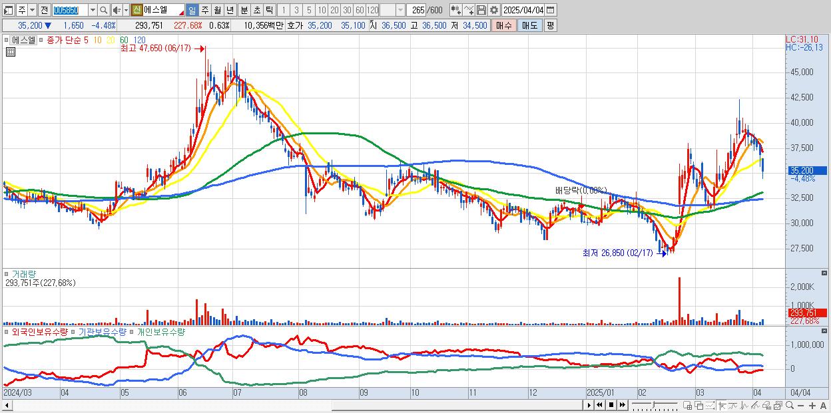
Task: Click the 매도 sell button
Action: pyautogui.click(x=530, y=25)
